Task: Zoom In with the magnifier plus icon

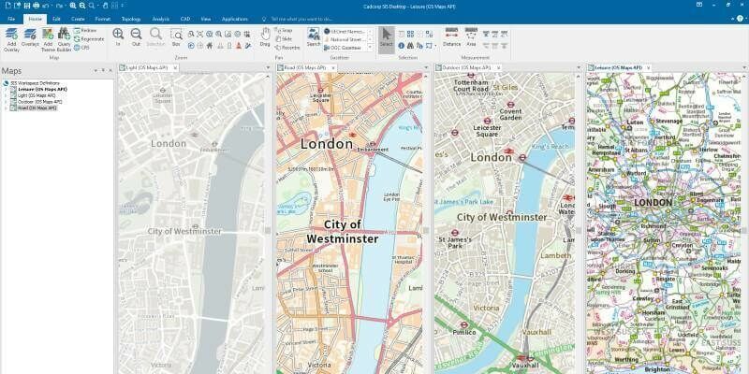Action: pos(118,37)
